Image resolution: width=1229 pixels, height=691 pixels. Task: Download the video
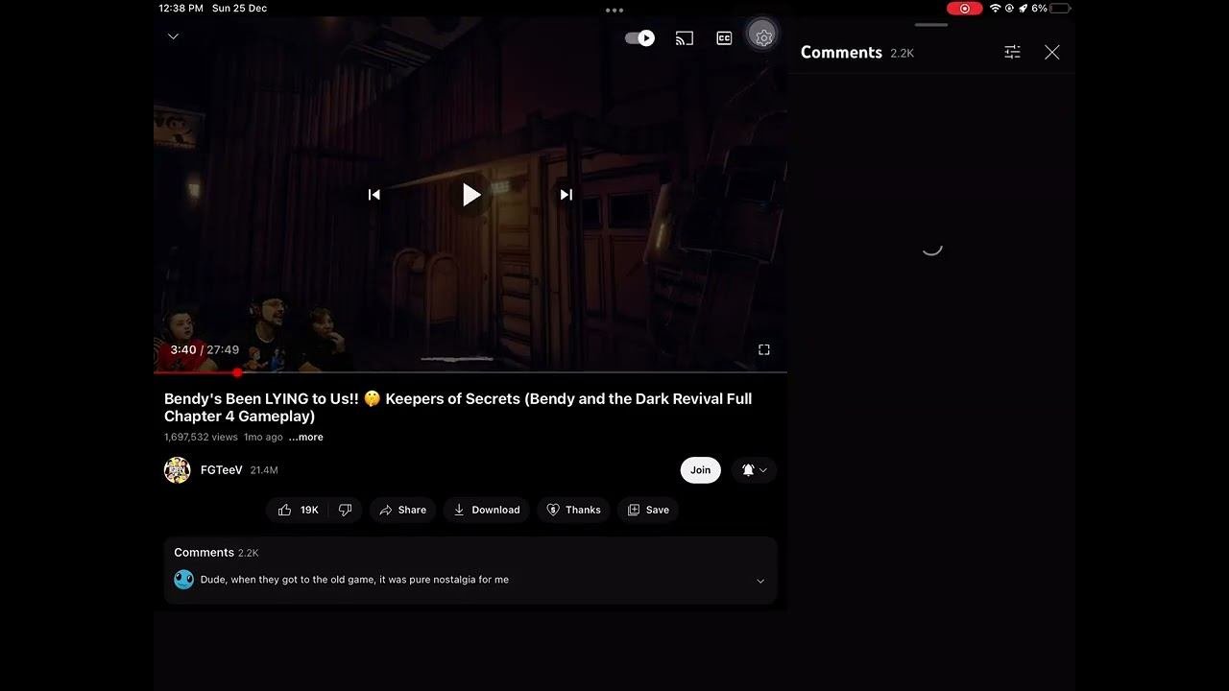(x=487, y=511)
